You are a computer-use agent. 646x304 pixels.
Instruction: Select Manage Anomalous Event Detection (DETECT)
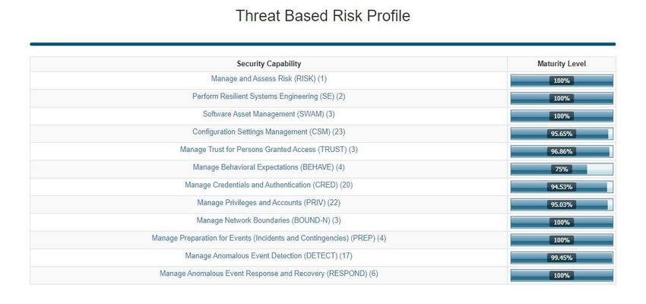point(268,256)
